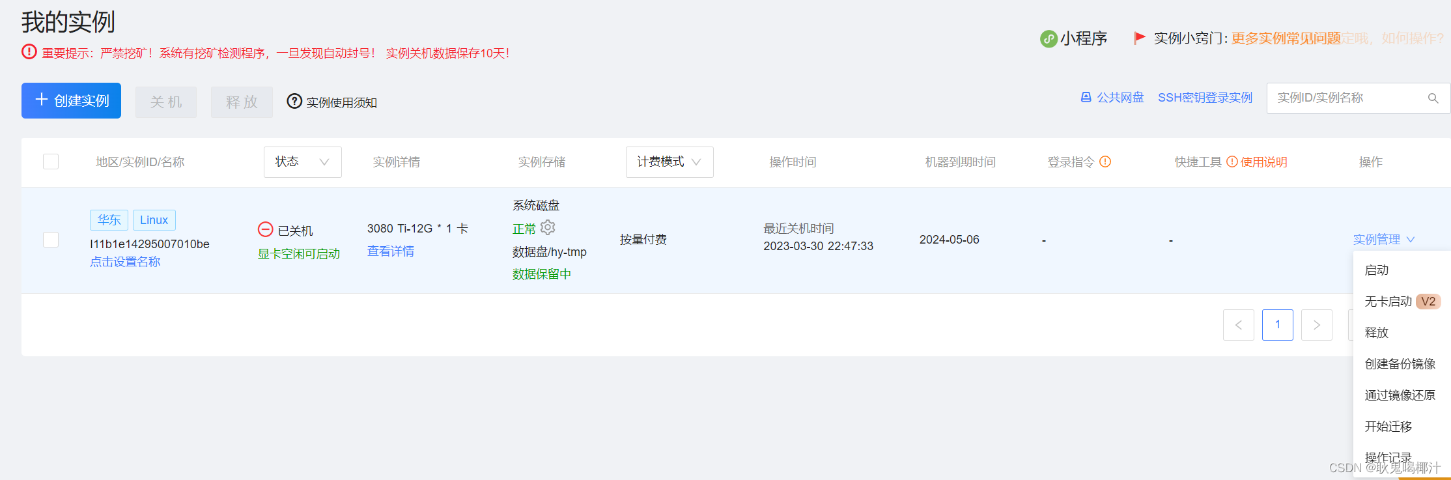Click the 显卡空闲可启动 status text

pyautogui.click(x=299, y=254)
